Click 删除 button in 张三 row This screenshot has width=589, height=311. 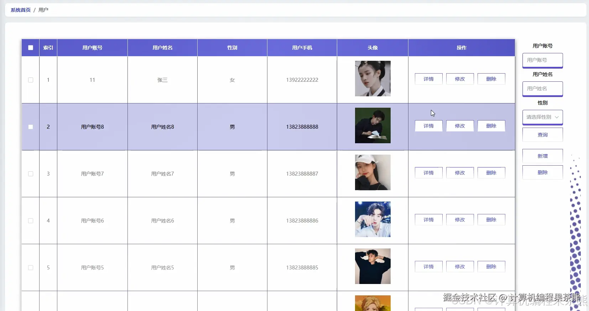pyautogui.click(x=491, y=79)
